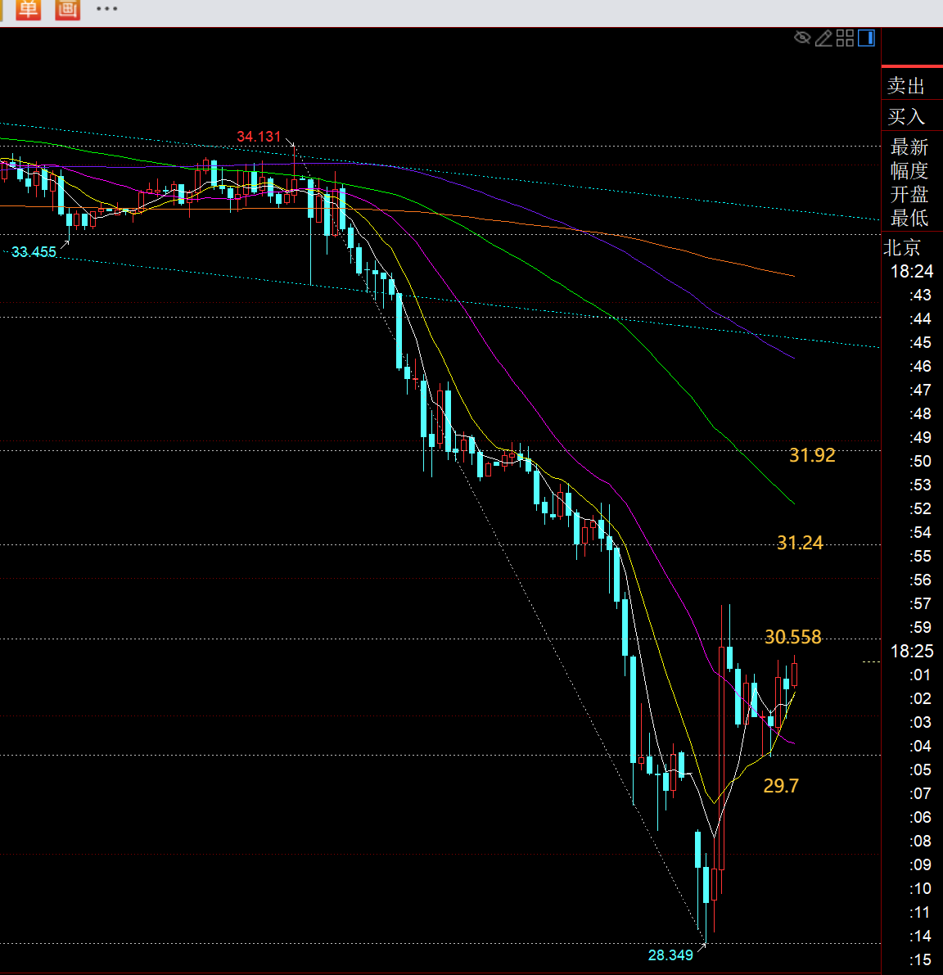Click the 28.349 low price marker
The height and width of the screenshot is (975, 943).
click(670, 955)
